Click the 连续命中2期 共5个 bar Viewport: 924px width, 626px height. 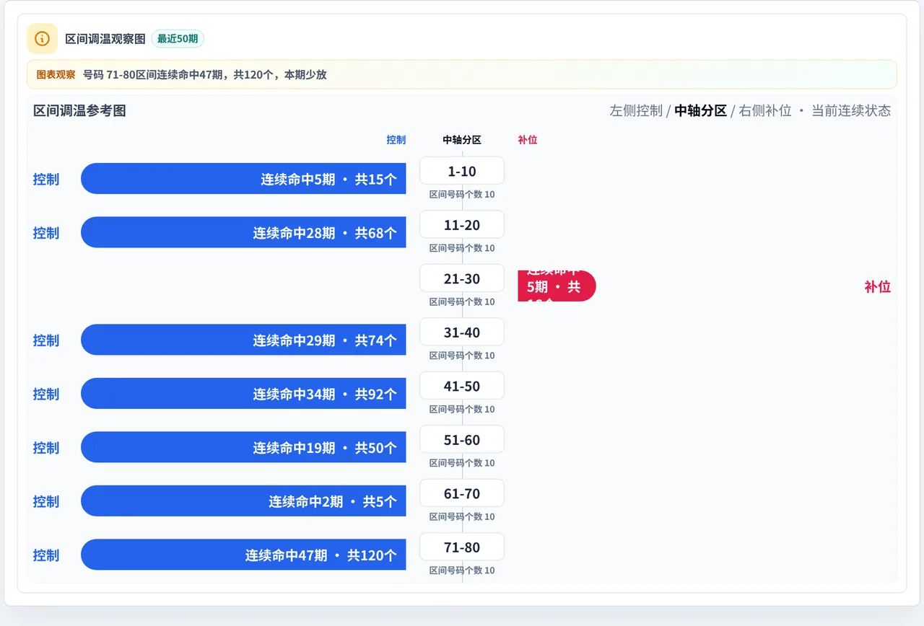point(243,501)
